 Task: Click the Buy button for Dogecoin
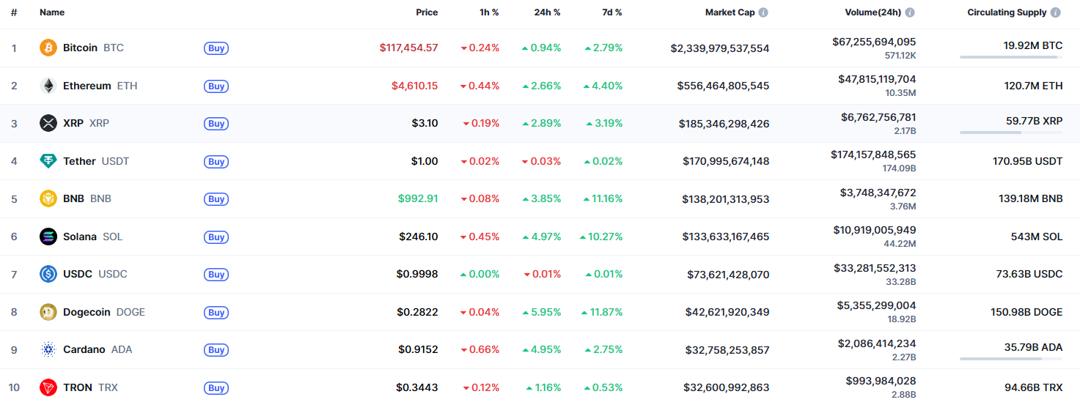coord(216,313)
